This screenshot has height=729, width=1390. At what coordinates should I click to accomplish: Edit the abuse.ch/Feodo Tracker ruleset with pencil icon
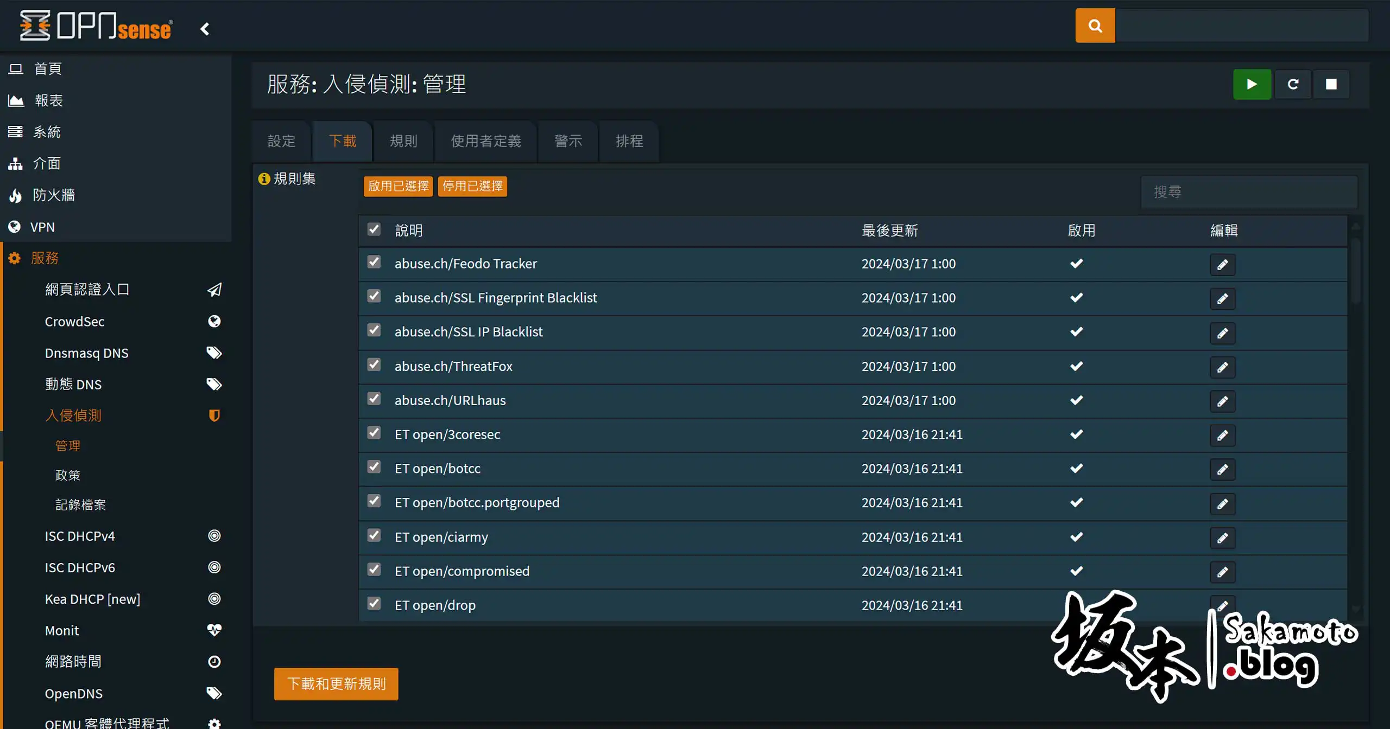[1223, 264]
